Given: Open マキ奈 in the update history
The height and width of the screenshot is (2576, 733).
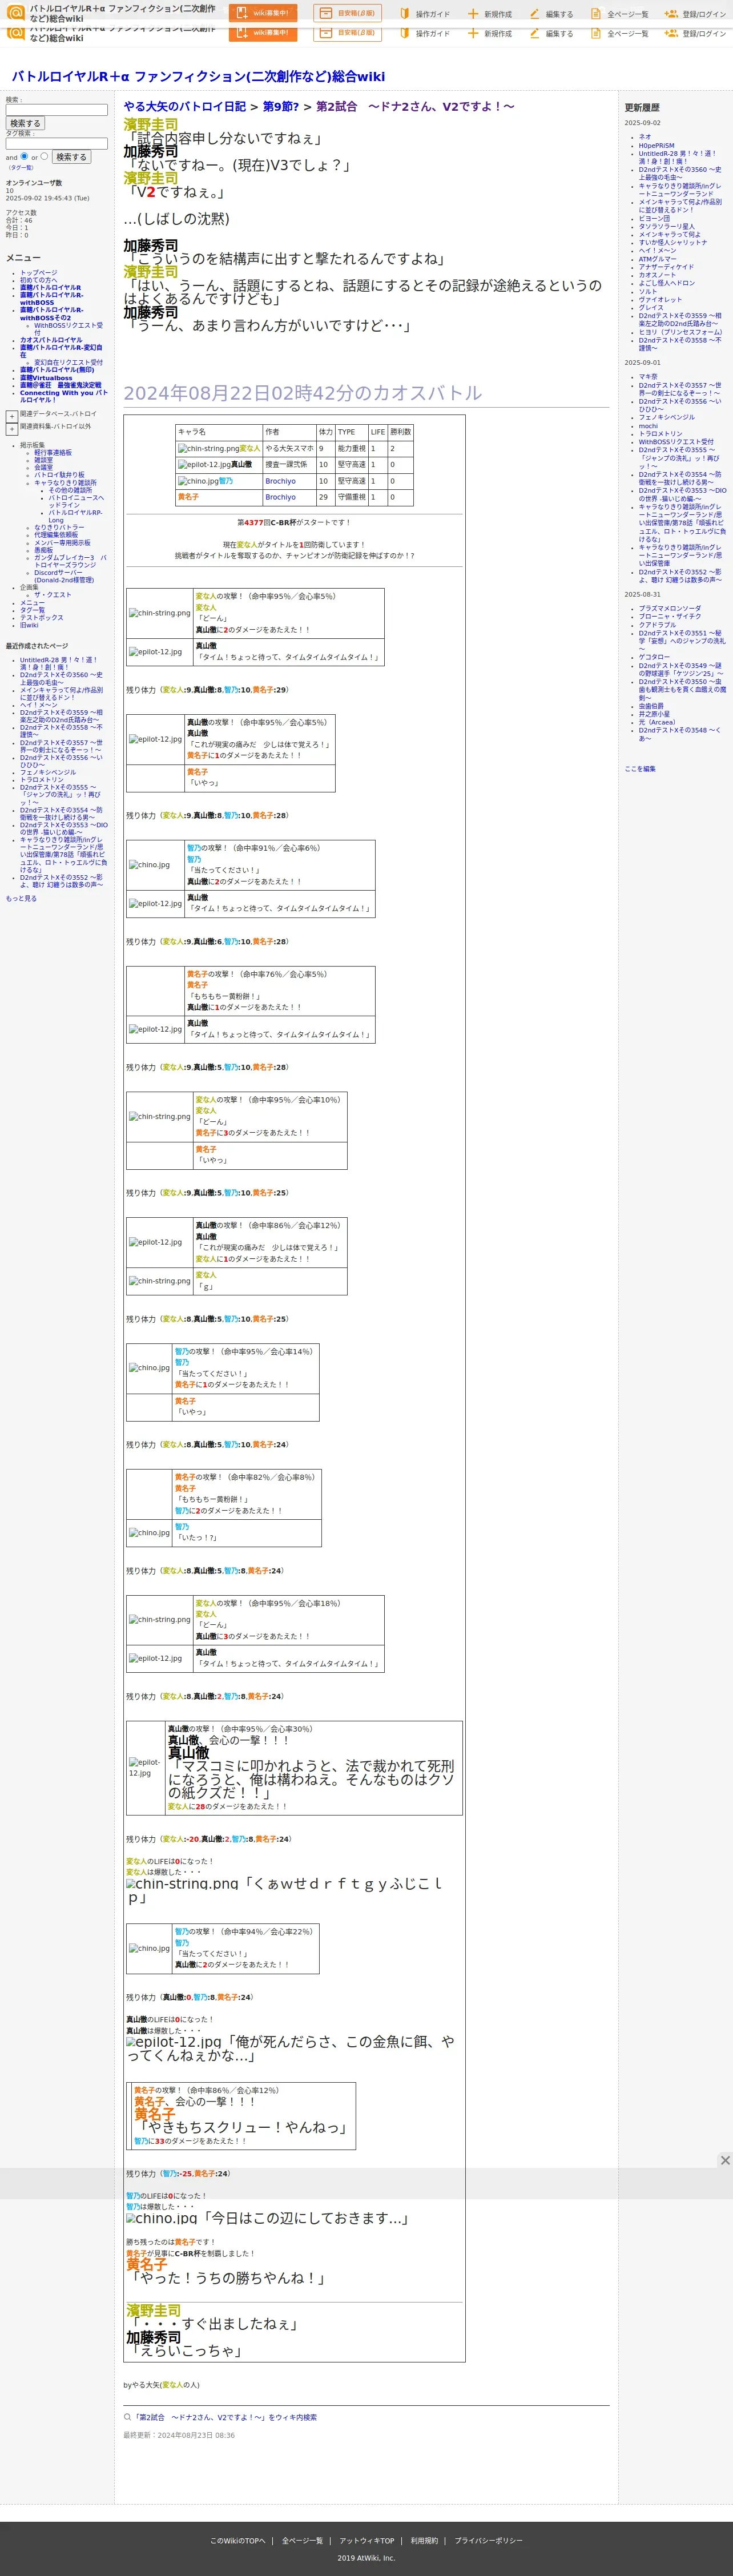Looking at the screenshot, I should tap(648, 377).
